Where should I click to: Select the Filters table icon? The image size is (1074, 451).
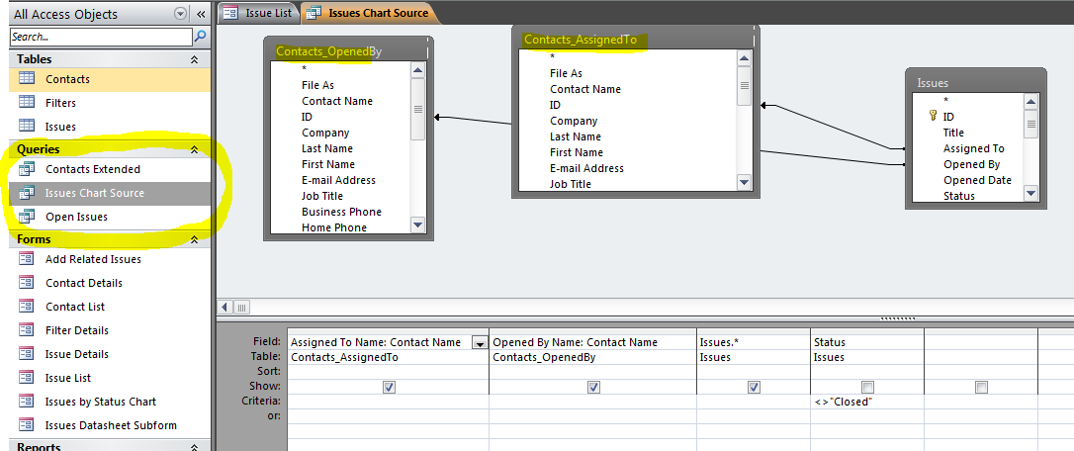[27, 103]
